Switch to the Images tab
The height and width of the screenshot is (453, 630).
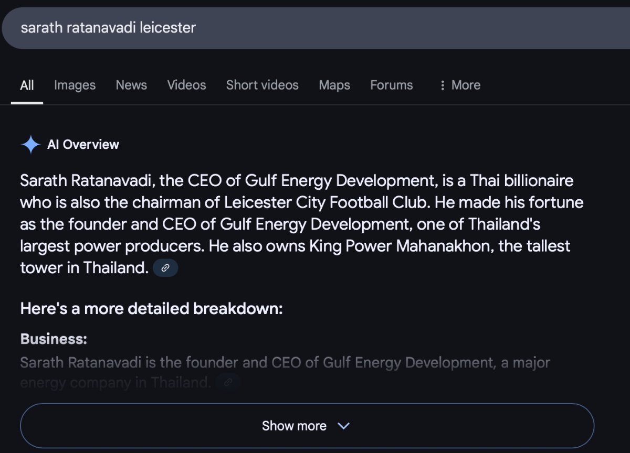pyautogui.click(x=75, y=85)
